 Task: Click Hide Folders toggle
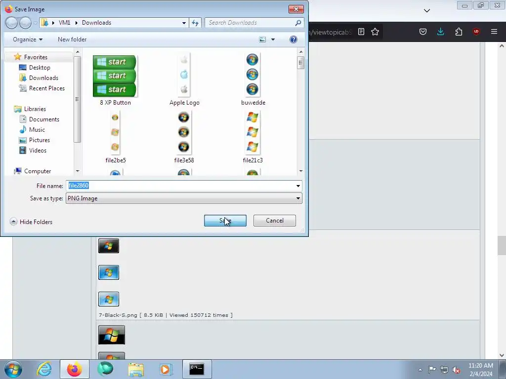pos(31,222)
